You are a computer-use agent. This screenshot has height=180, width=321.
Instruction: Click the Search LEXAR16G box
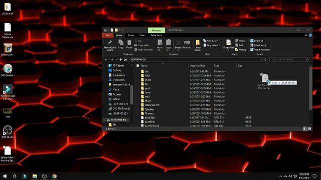click(289, 59)
